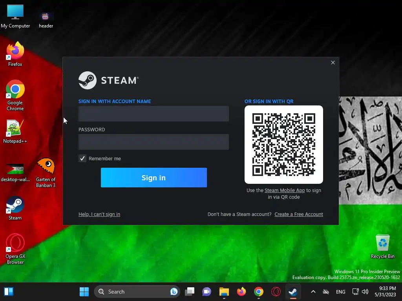Expand hidden system tray icons chevron
402x301 pixels.
[313, 292]
